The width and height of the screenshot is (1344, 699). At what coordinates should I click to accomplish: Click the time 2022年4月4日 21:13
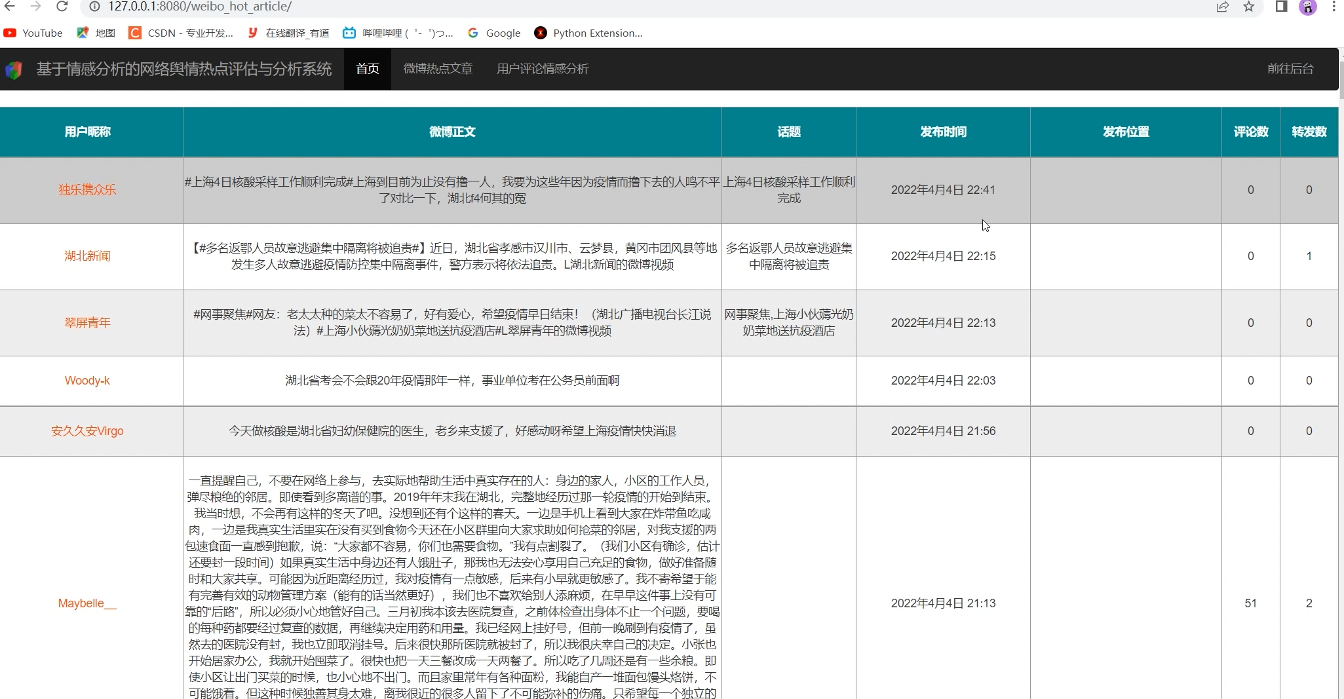943,603
